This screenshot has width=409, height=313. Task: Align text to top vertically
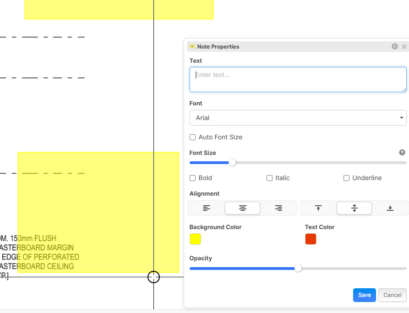318,208
